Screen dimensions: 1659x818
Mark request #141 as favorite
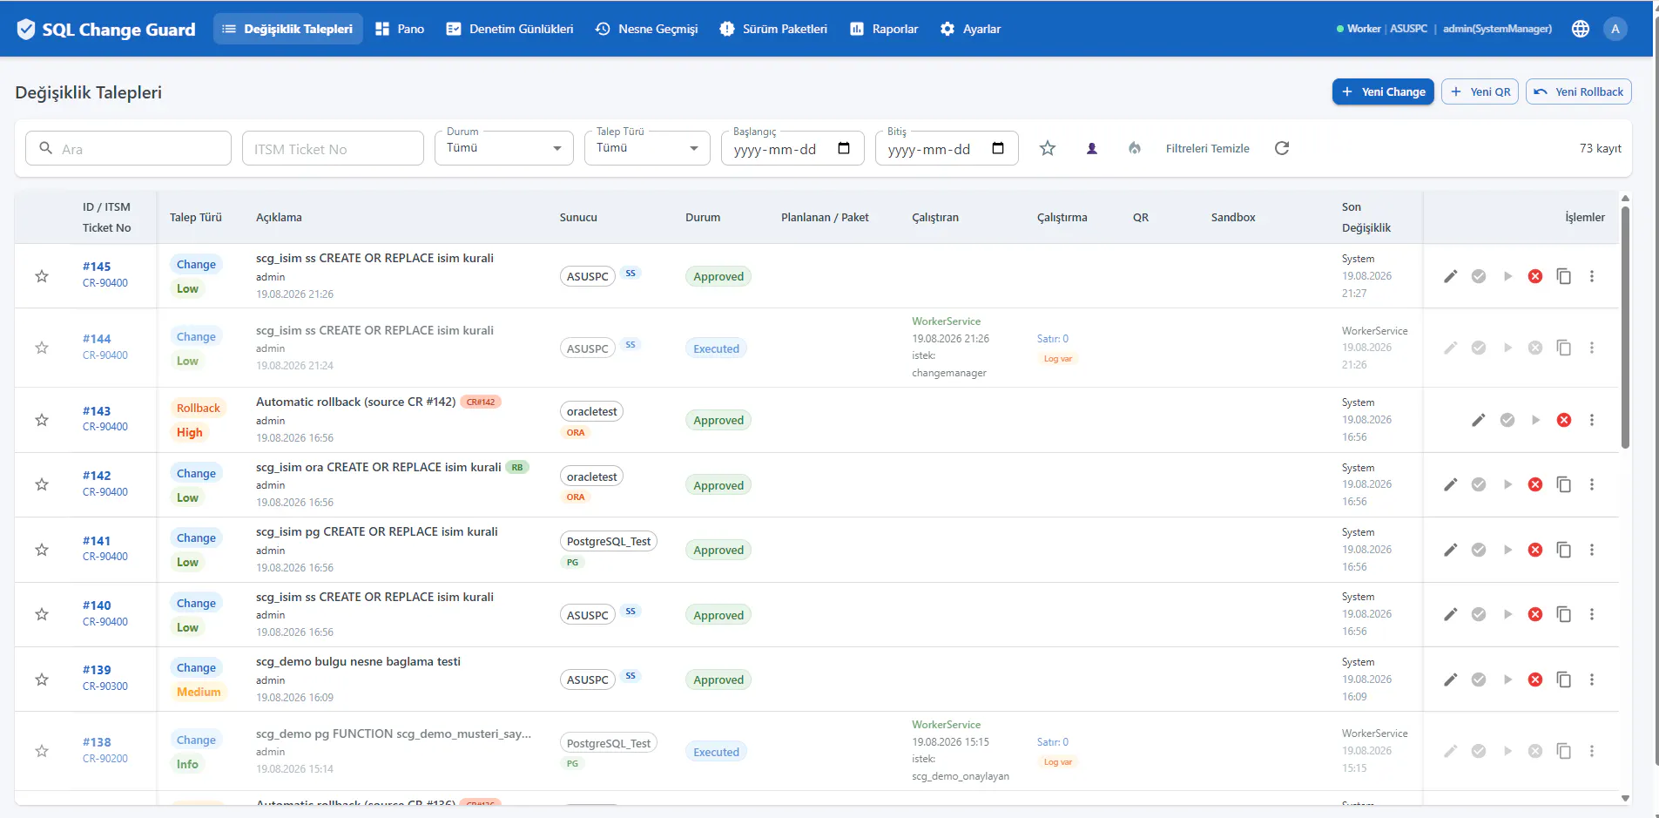pos(42,550)
